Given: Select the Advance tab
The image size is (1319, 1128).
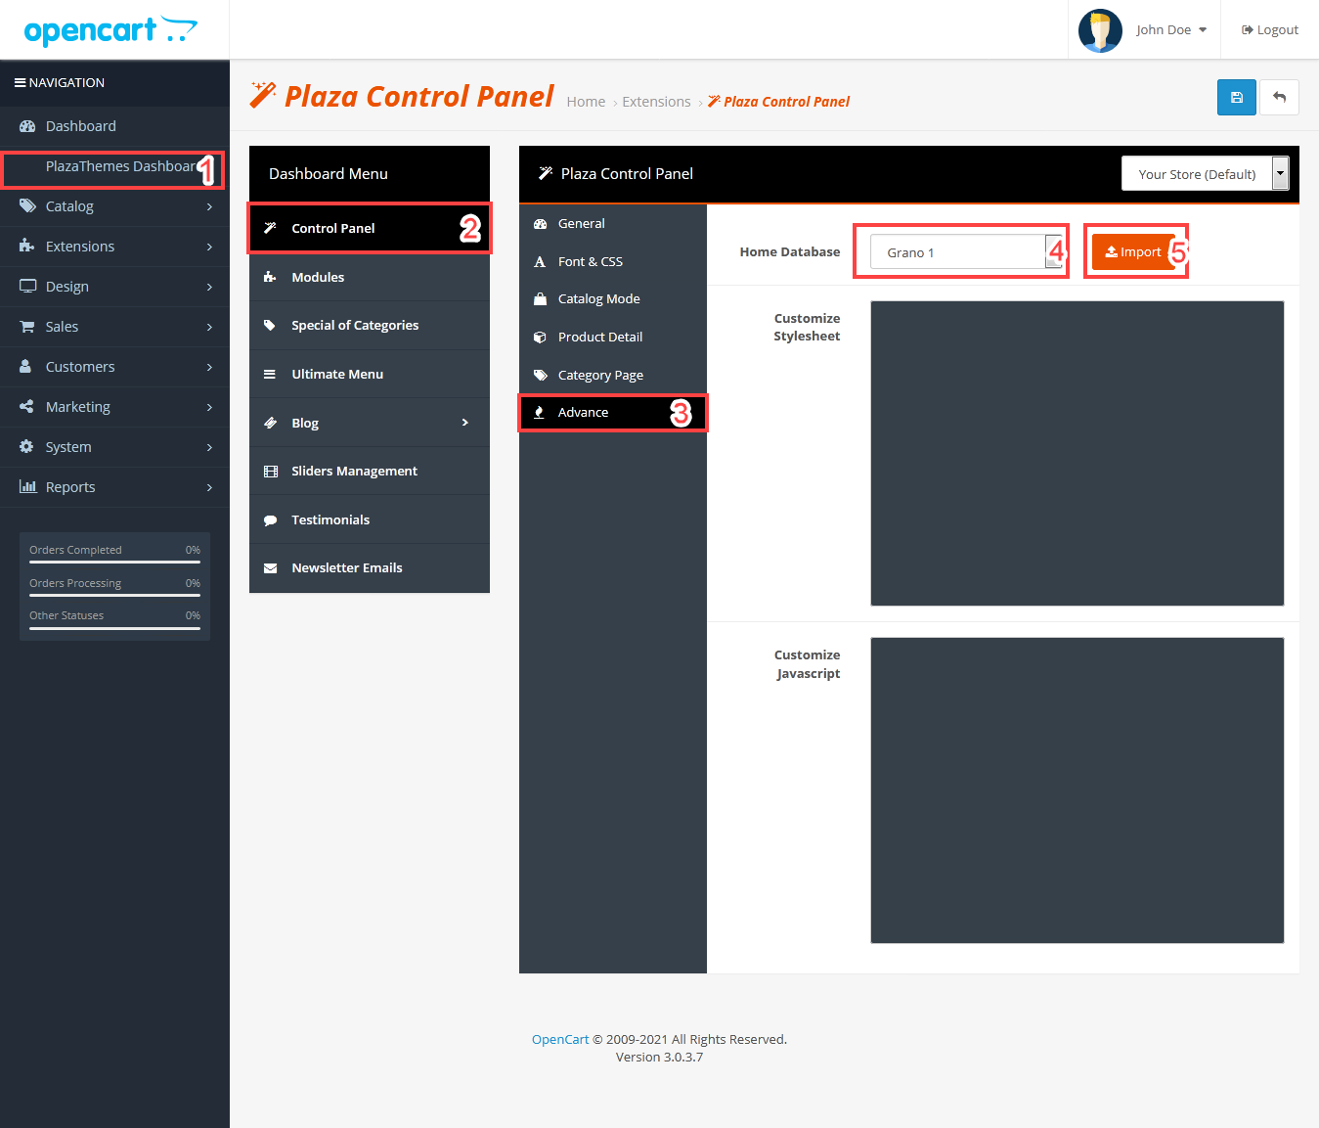Looking at the screenshot, I should 613,413.
